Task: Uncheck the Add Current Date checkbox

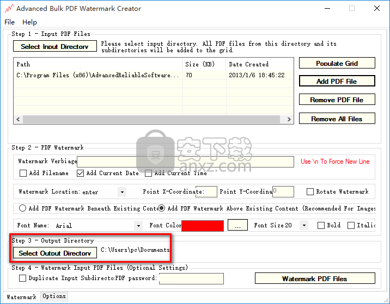Action: click(80, 173)
